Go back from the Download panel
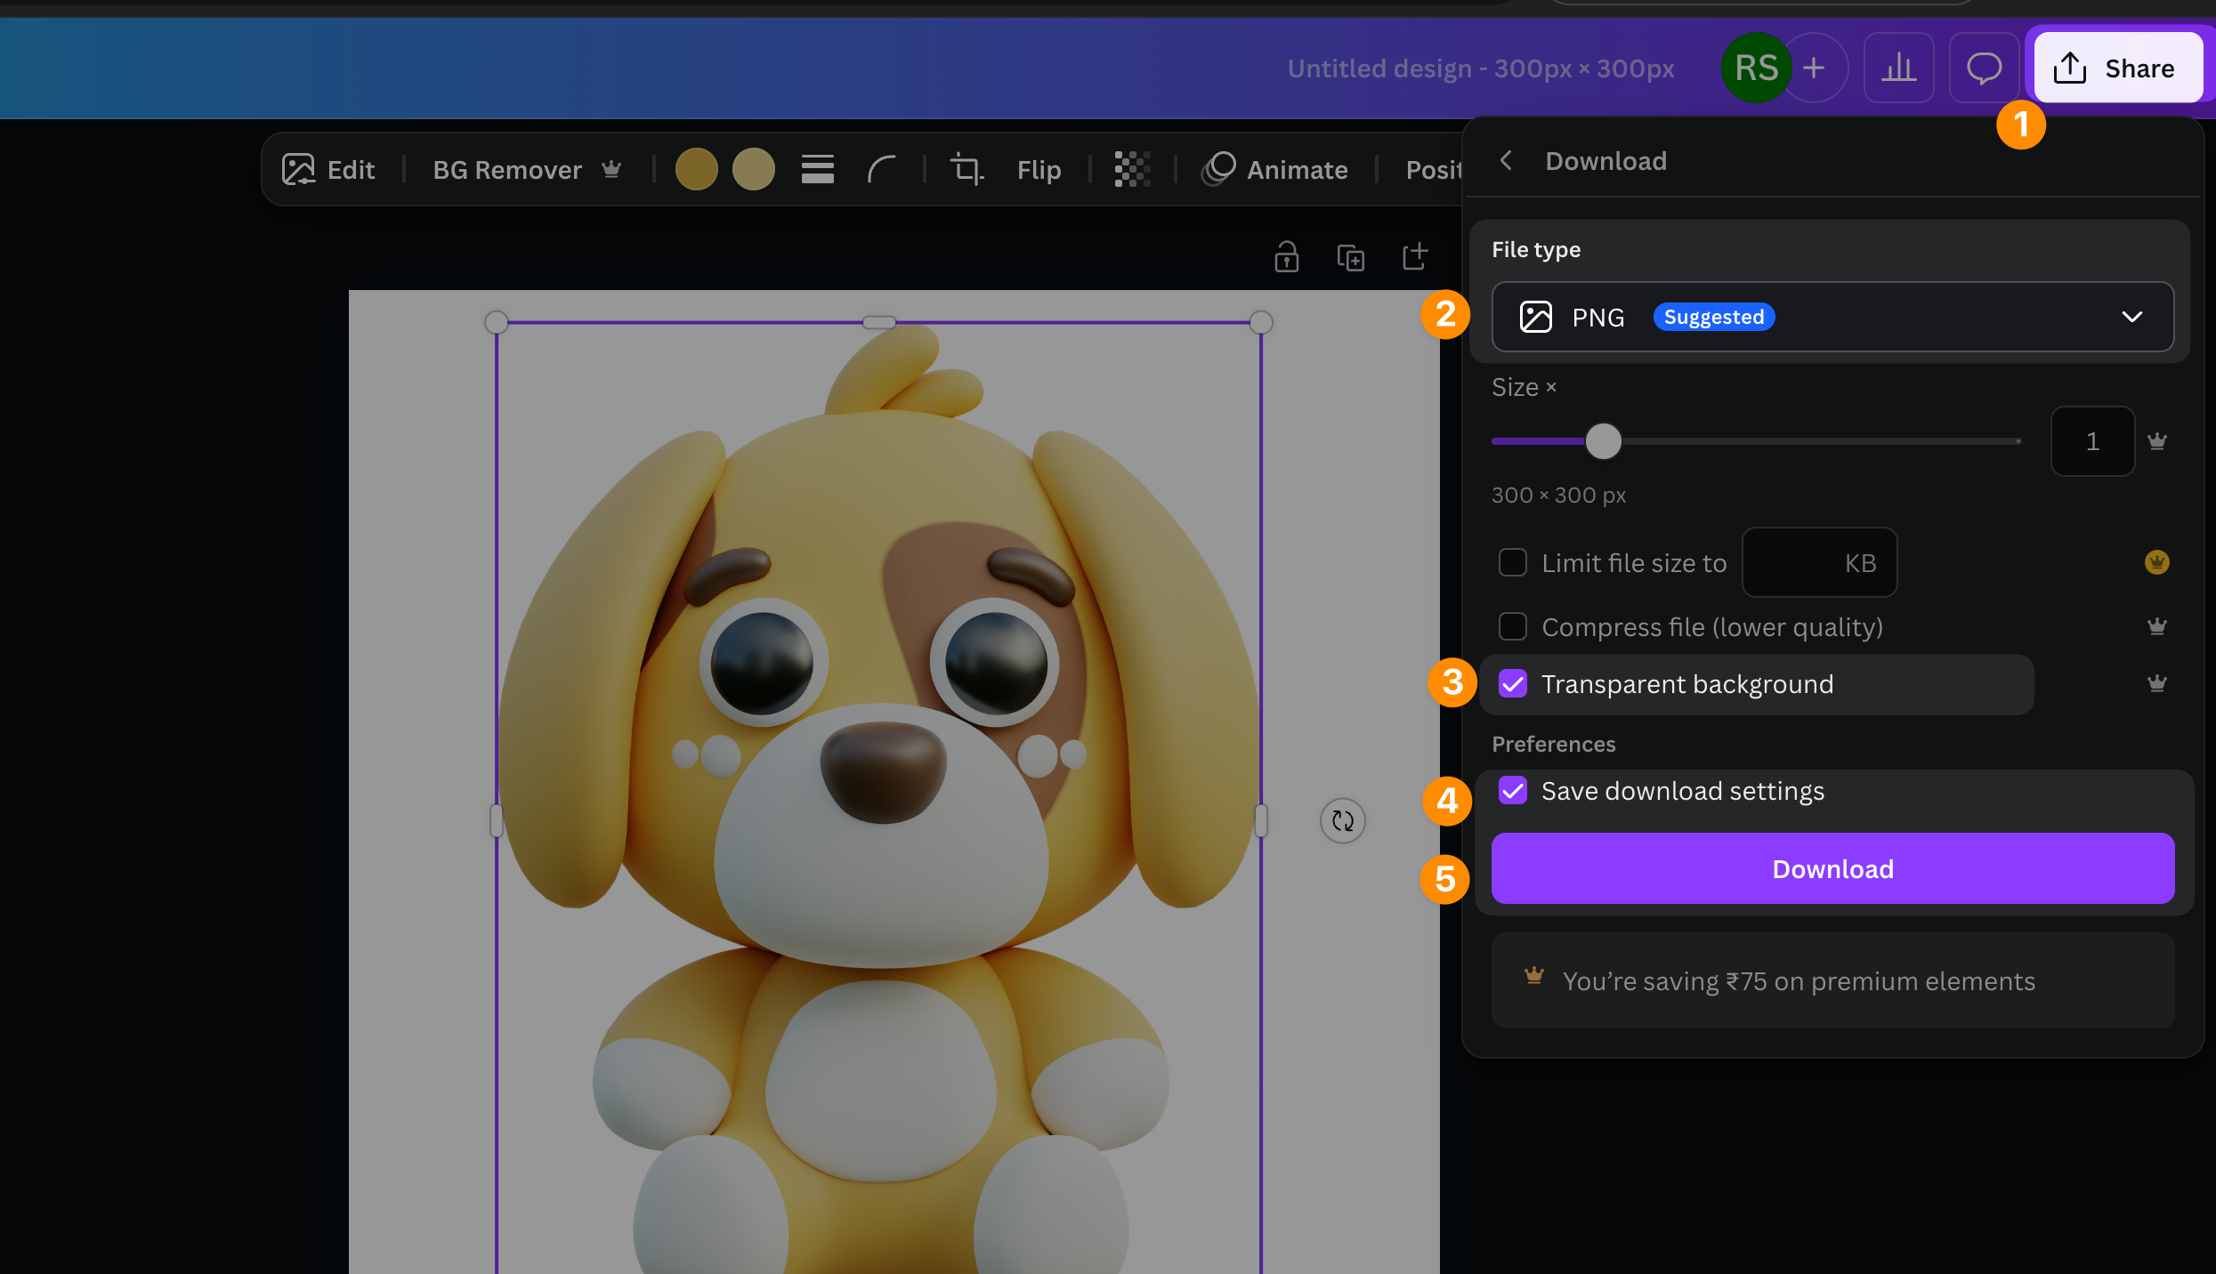2216x1274 pixels. 1507,161
